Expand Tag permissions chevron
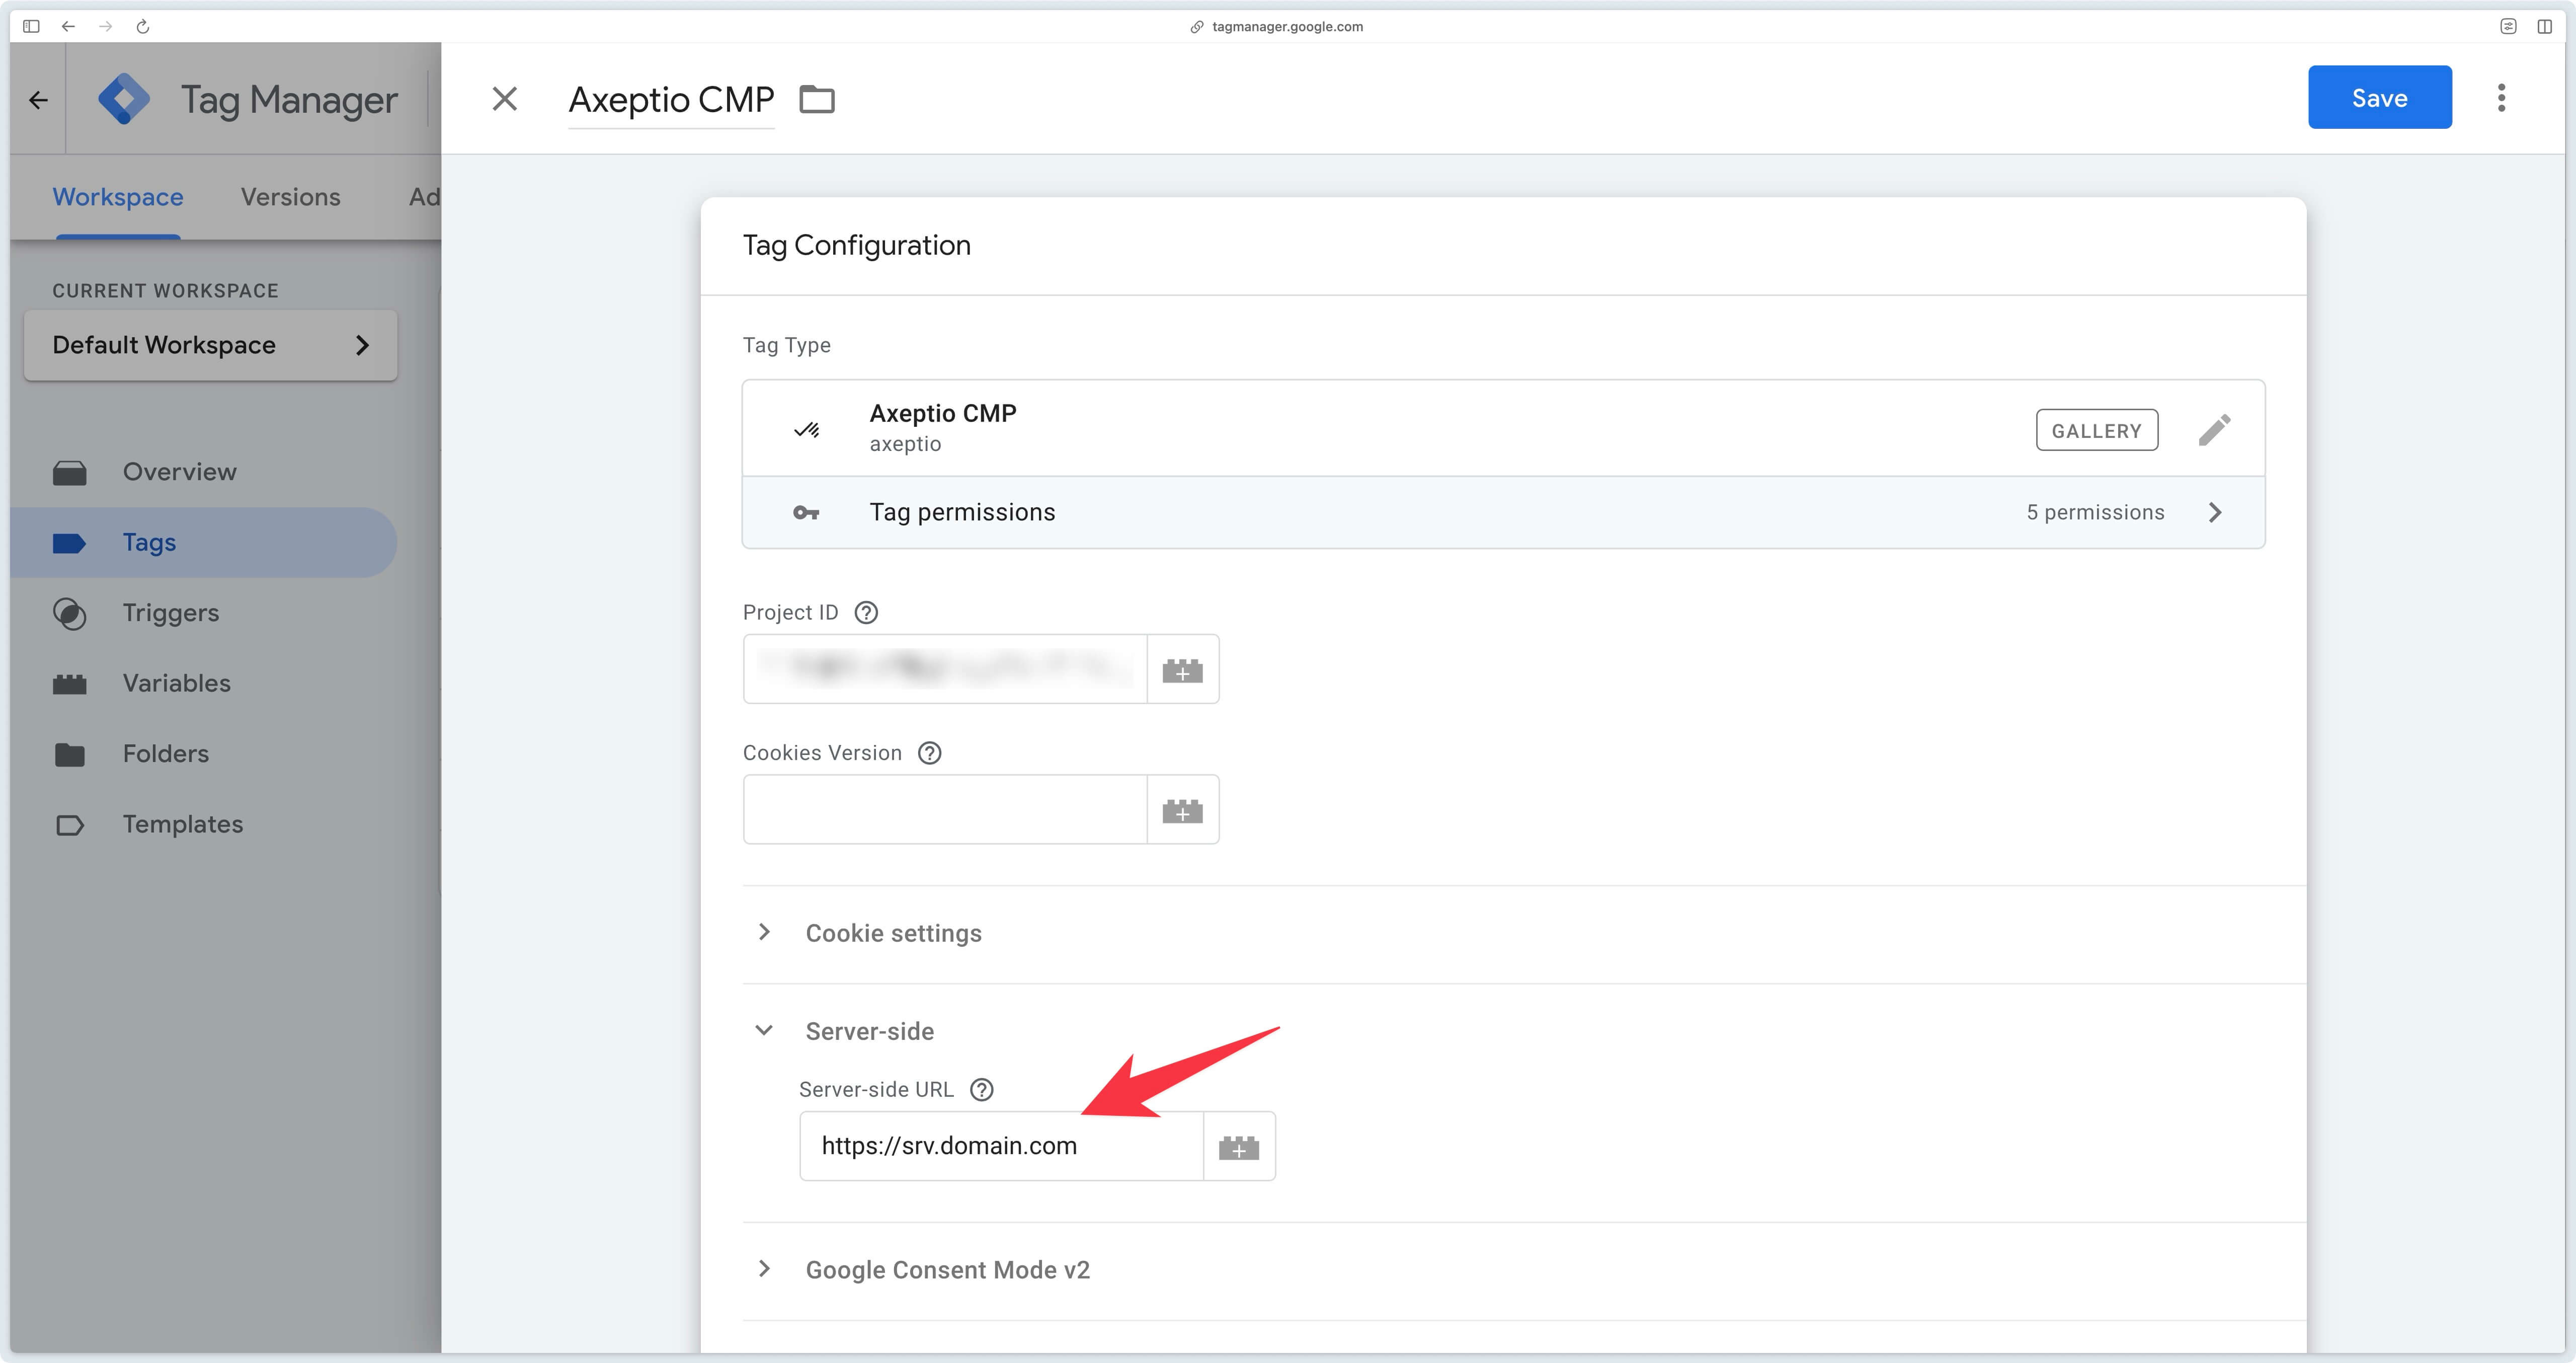 click(x=2214, y=512)
